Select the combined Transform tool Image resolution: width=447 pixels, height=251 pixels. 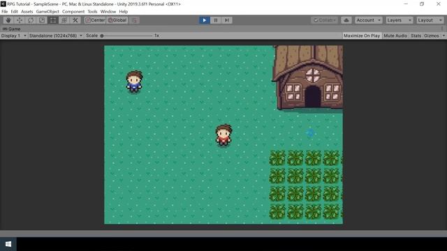[64, 20]
